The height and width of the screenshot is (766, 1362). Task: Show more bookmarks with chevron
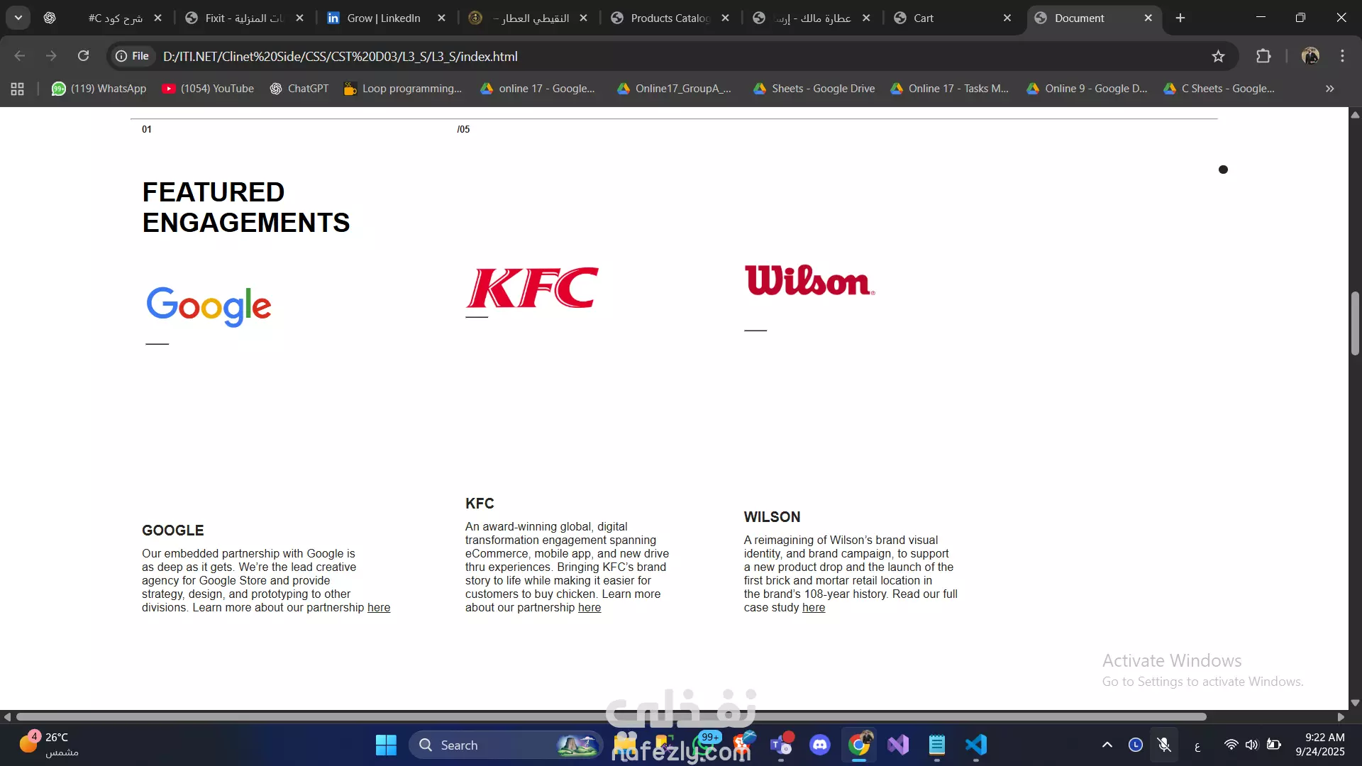[1329, 89]
